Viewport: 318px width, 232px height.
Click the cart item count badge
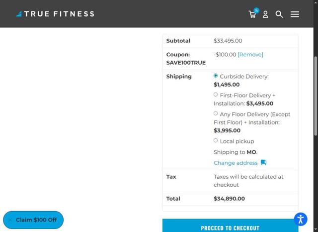tap(256, 10)
